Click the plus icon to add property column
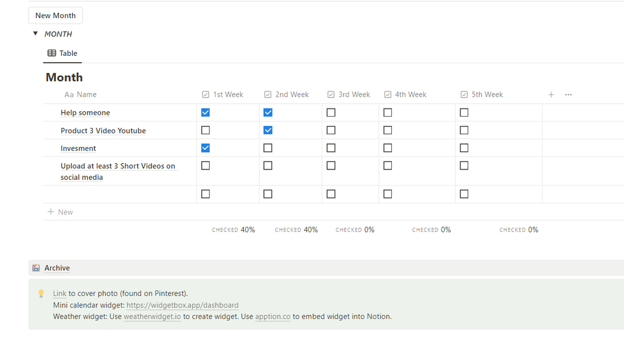Viewport: 624px width, 342px height. pos(551,95)
